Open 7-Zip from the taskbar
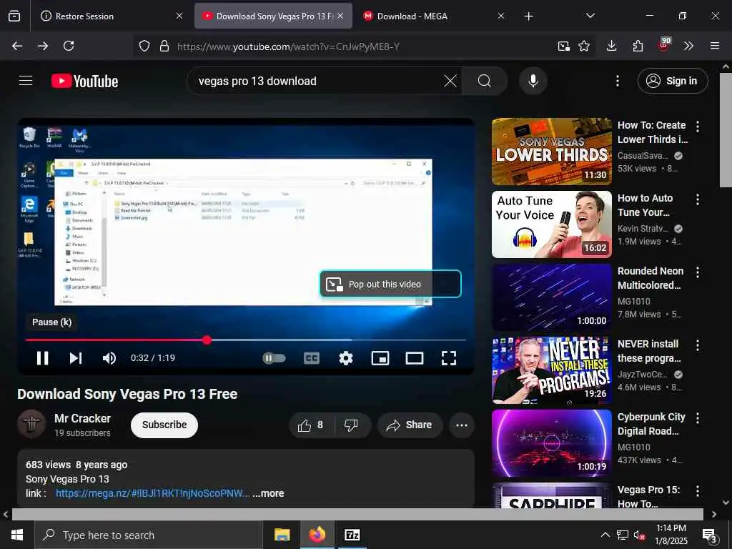The height and width of the screenshot is (549, 732). click(x=352, y=535)
